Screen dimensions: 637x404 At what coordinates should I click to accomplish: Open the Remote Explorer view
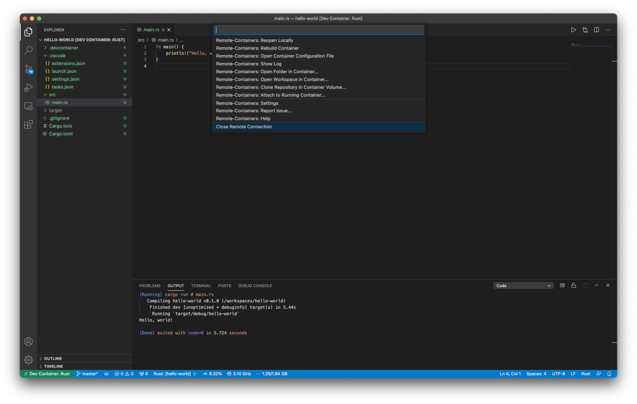click(28, 106)
